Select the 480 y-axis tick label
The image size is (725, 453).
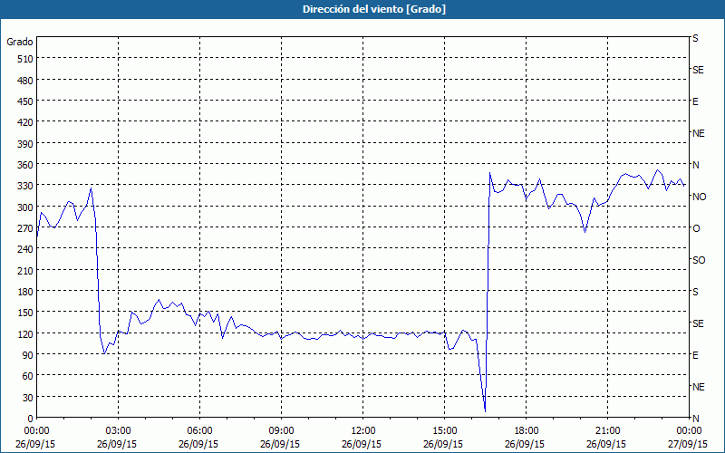[x=25, y=81]
